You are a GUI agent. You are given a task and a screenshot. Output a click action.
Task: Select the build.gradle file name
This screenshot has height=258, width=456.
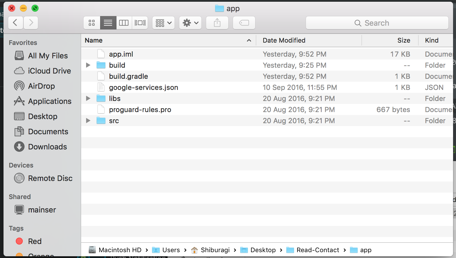[128, 76]
